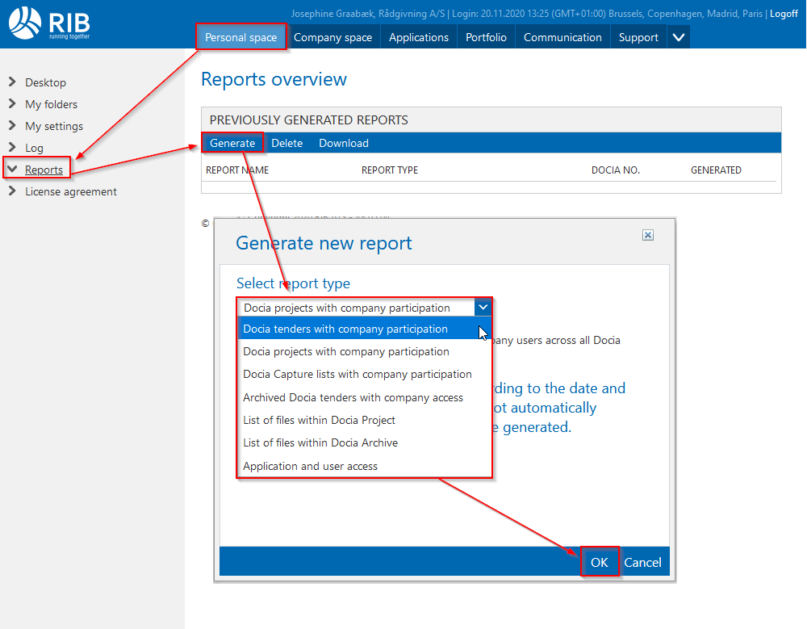Choose Archived Docia tenders with company access
This screenshot has height=629, width=807.
[x=365, y=397]
